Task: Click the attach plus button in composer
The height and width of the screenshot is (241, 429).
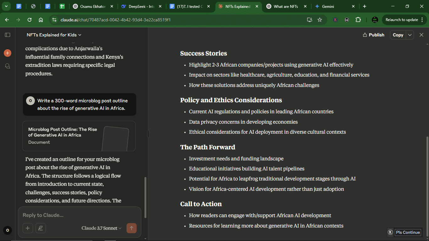Action: 28,228
